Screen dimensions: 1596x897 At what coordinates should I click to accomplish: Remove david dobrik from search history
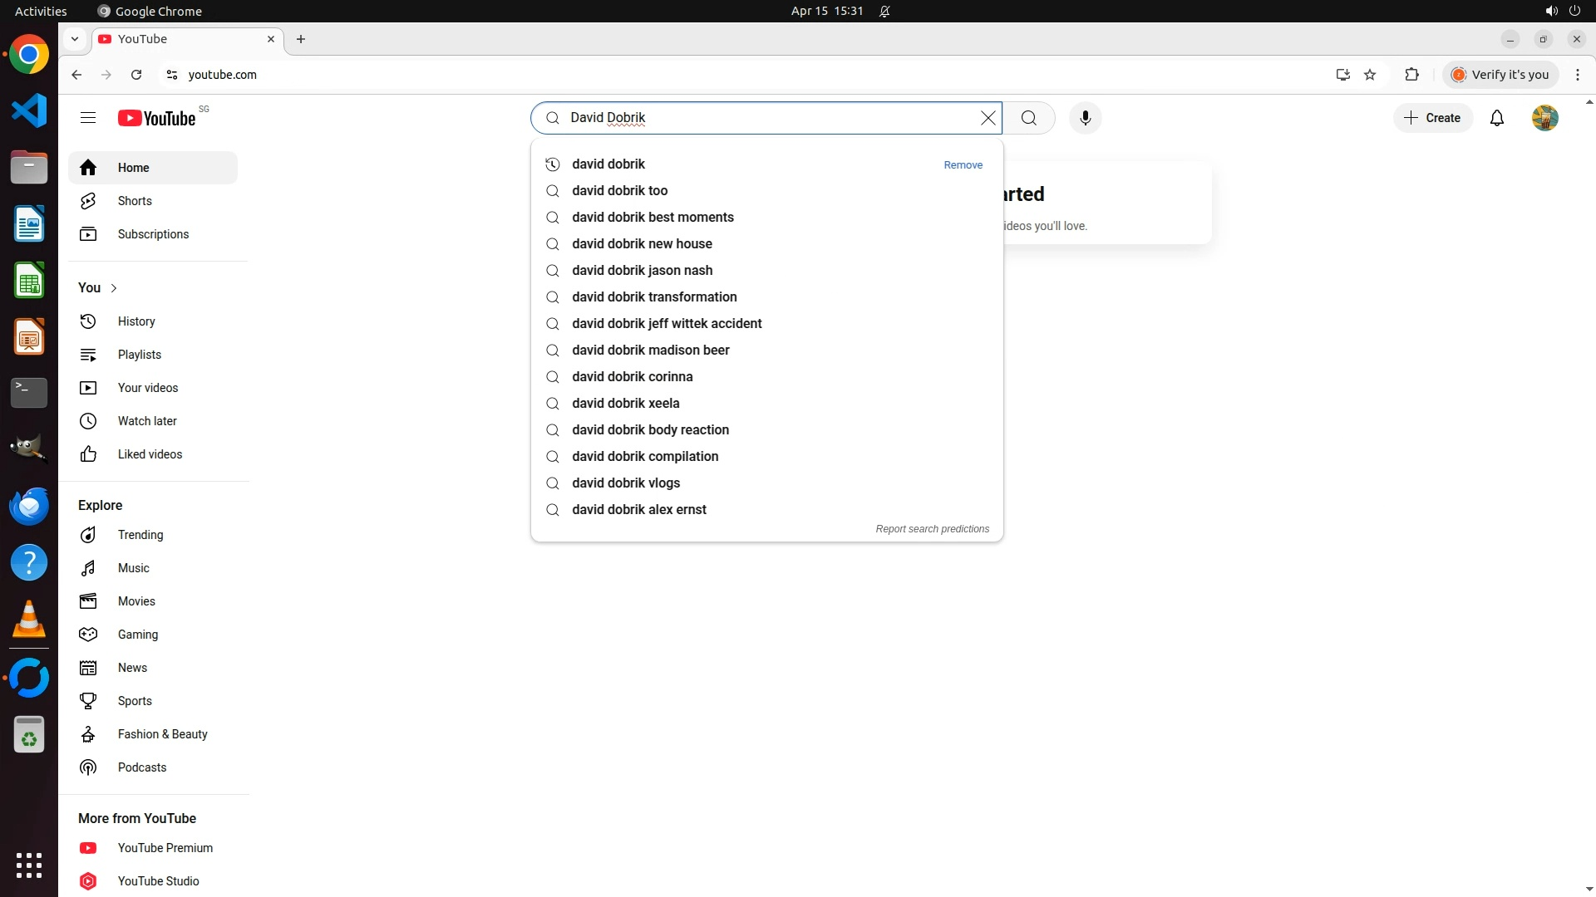[x=963, y=165]
